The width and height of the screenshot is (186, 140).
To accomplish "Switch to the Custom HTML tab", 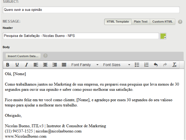I will click(x=162, y=22).
